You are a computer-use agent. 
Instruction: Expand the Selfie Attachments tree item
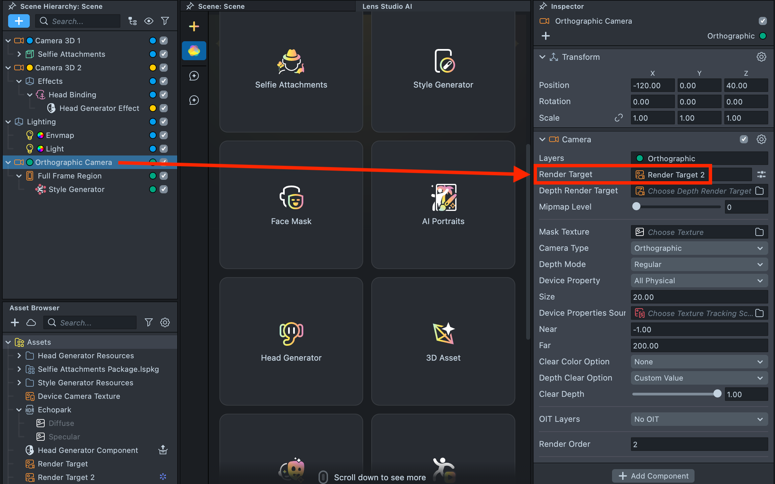click(x=19, y=54)
